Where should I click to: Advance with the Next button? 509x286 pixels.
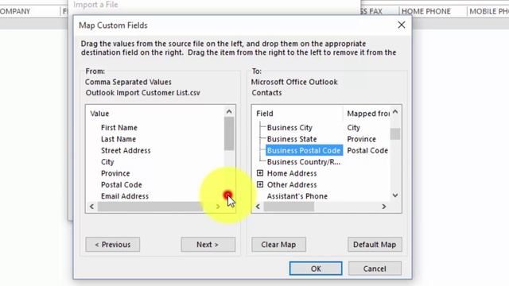tap(208, 245)
